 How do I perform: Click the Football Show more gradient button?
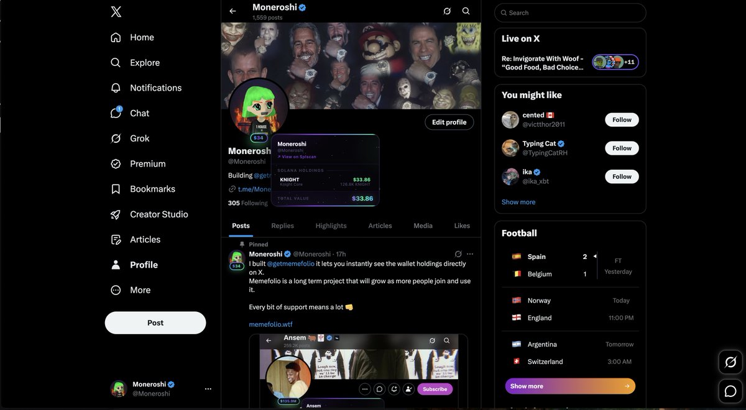[570, 386]
